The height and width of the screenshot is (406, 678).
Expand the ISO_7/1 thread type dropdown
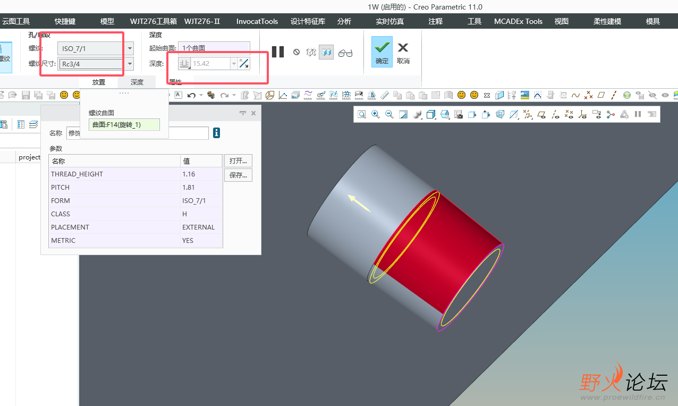pos(130,48)
